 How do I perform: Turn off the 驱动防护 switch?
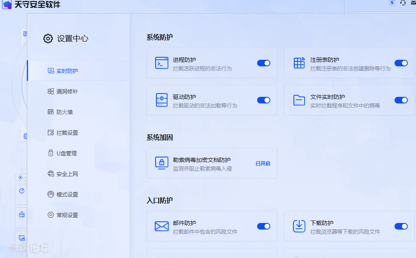[x=263, y=100]
